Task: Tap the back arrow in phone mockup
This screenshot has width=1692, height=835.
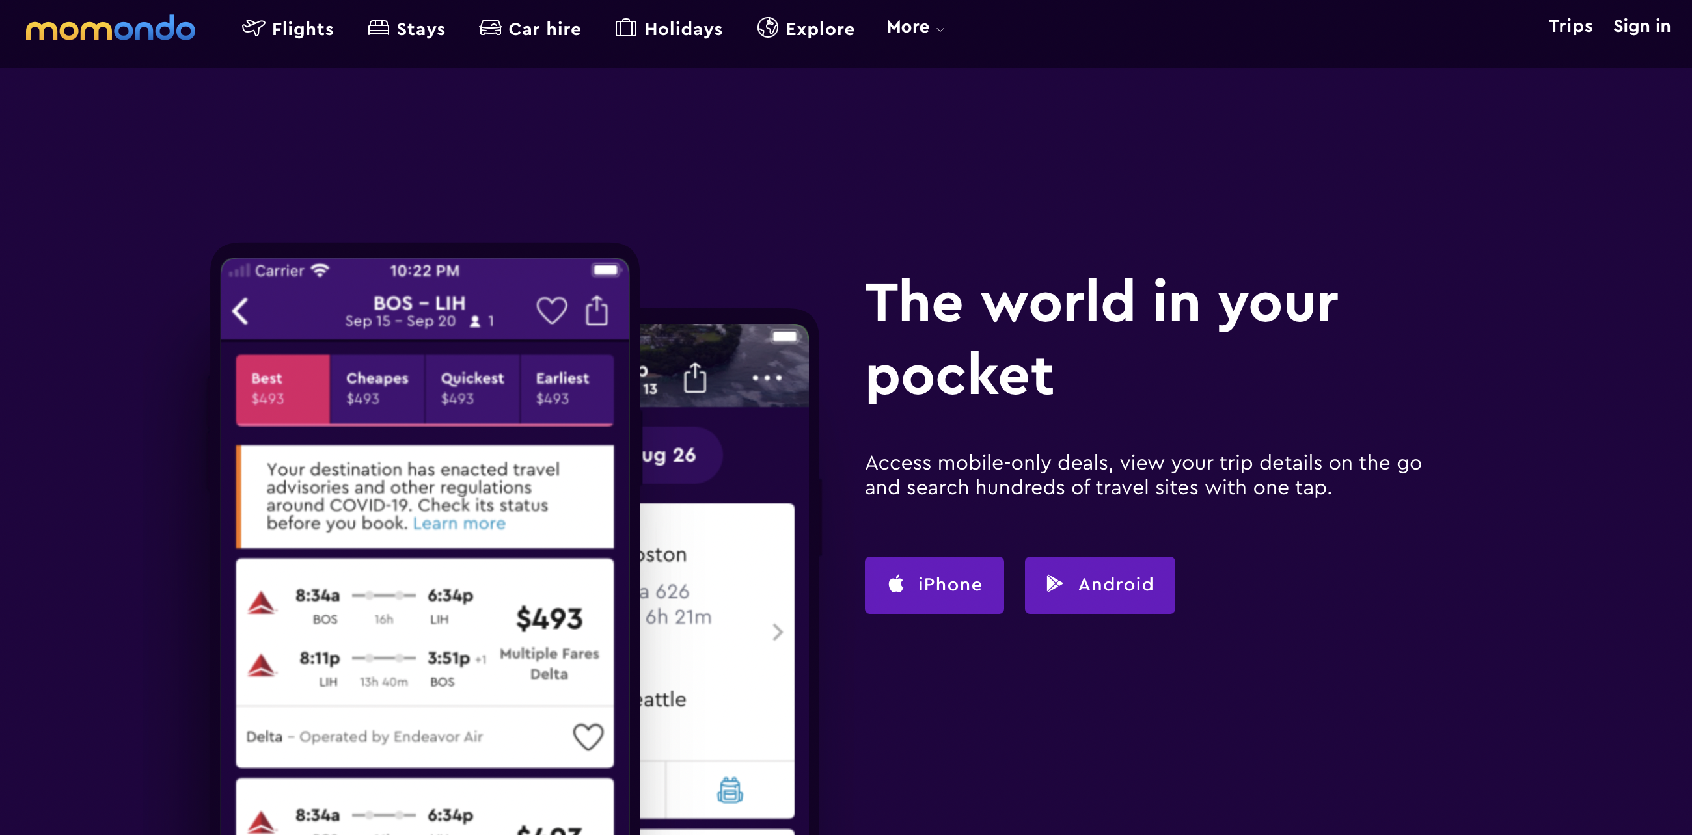Action: pyautogui.click(x=240, y=310)
